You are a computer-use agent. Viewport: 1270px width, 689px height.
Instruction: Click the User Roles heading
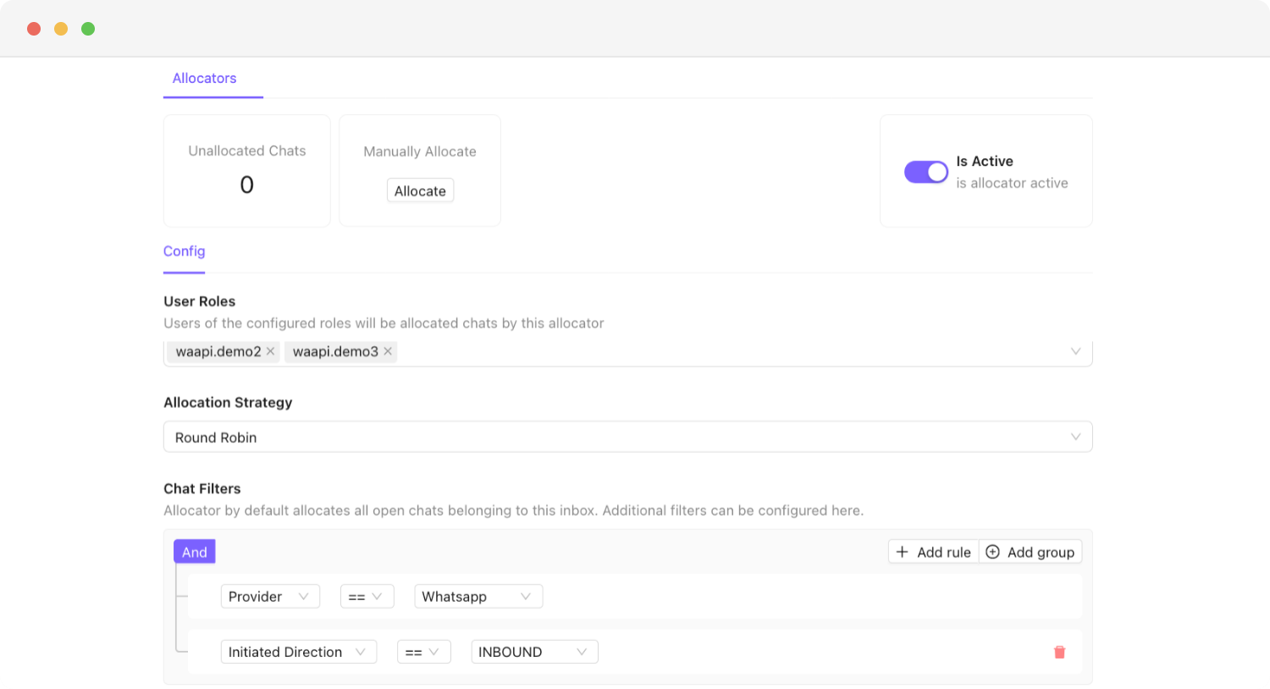pos(200,301)
